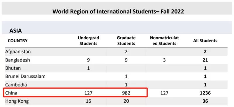Select the Bhutan country cell
Viewport: 234px width, 107px height.
[x=13, y=68]
